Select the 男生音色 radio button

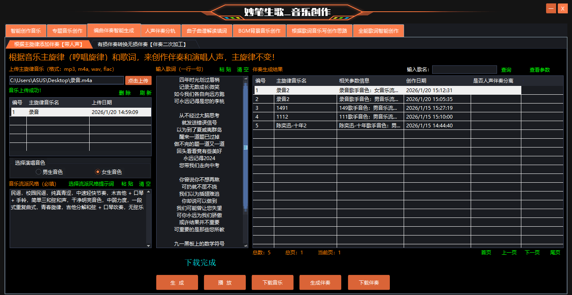[39, 172]
